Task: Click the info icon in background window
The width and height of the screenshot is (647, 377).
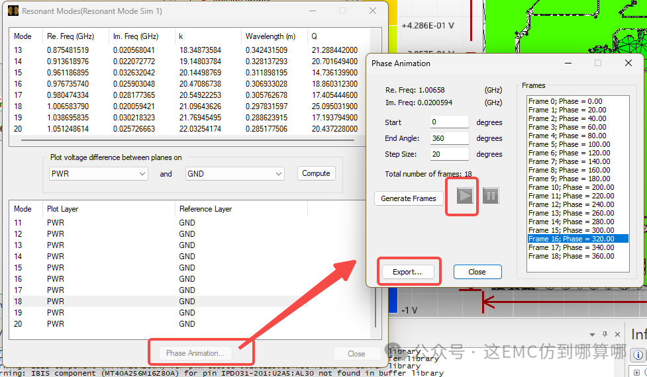Action: pyautogui.click(x=638, y=355)
